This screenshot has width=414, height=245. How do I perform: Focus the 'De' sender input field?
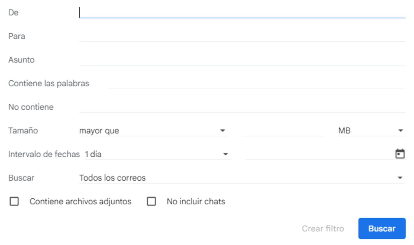(242, 12)
